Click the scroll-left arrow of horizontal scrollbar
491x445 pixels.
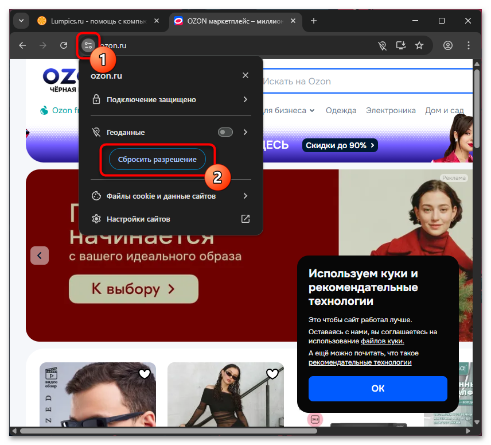point(14,431)
